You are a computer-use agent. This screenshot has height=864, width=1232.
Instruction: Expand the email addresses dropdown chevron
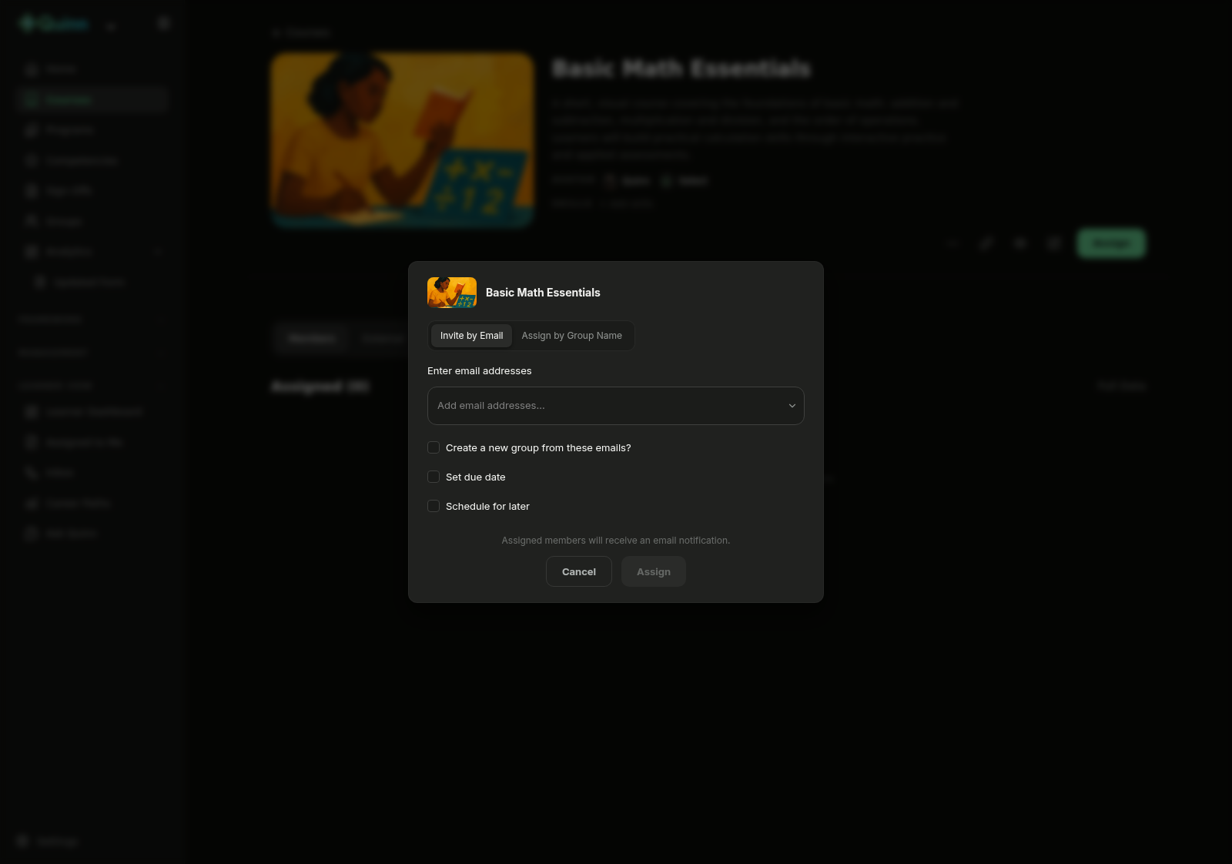click(x=792, y=406)
